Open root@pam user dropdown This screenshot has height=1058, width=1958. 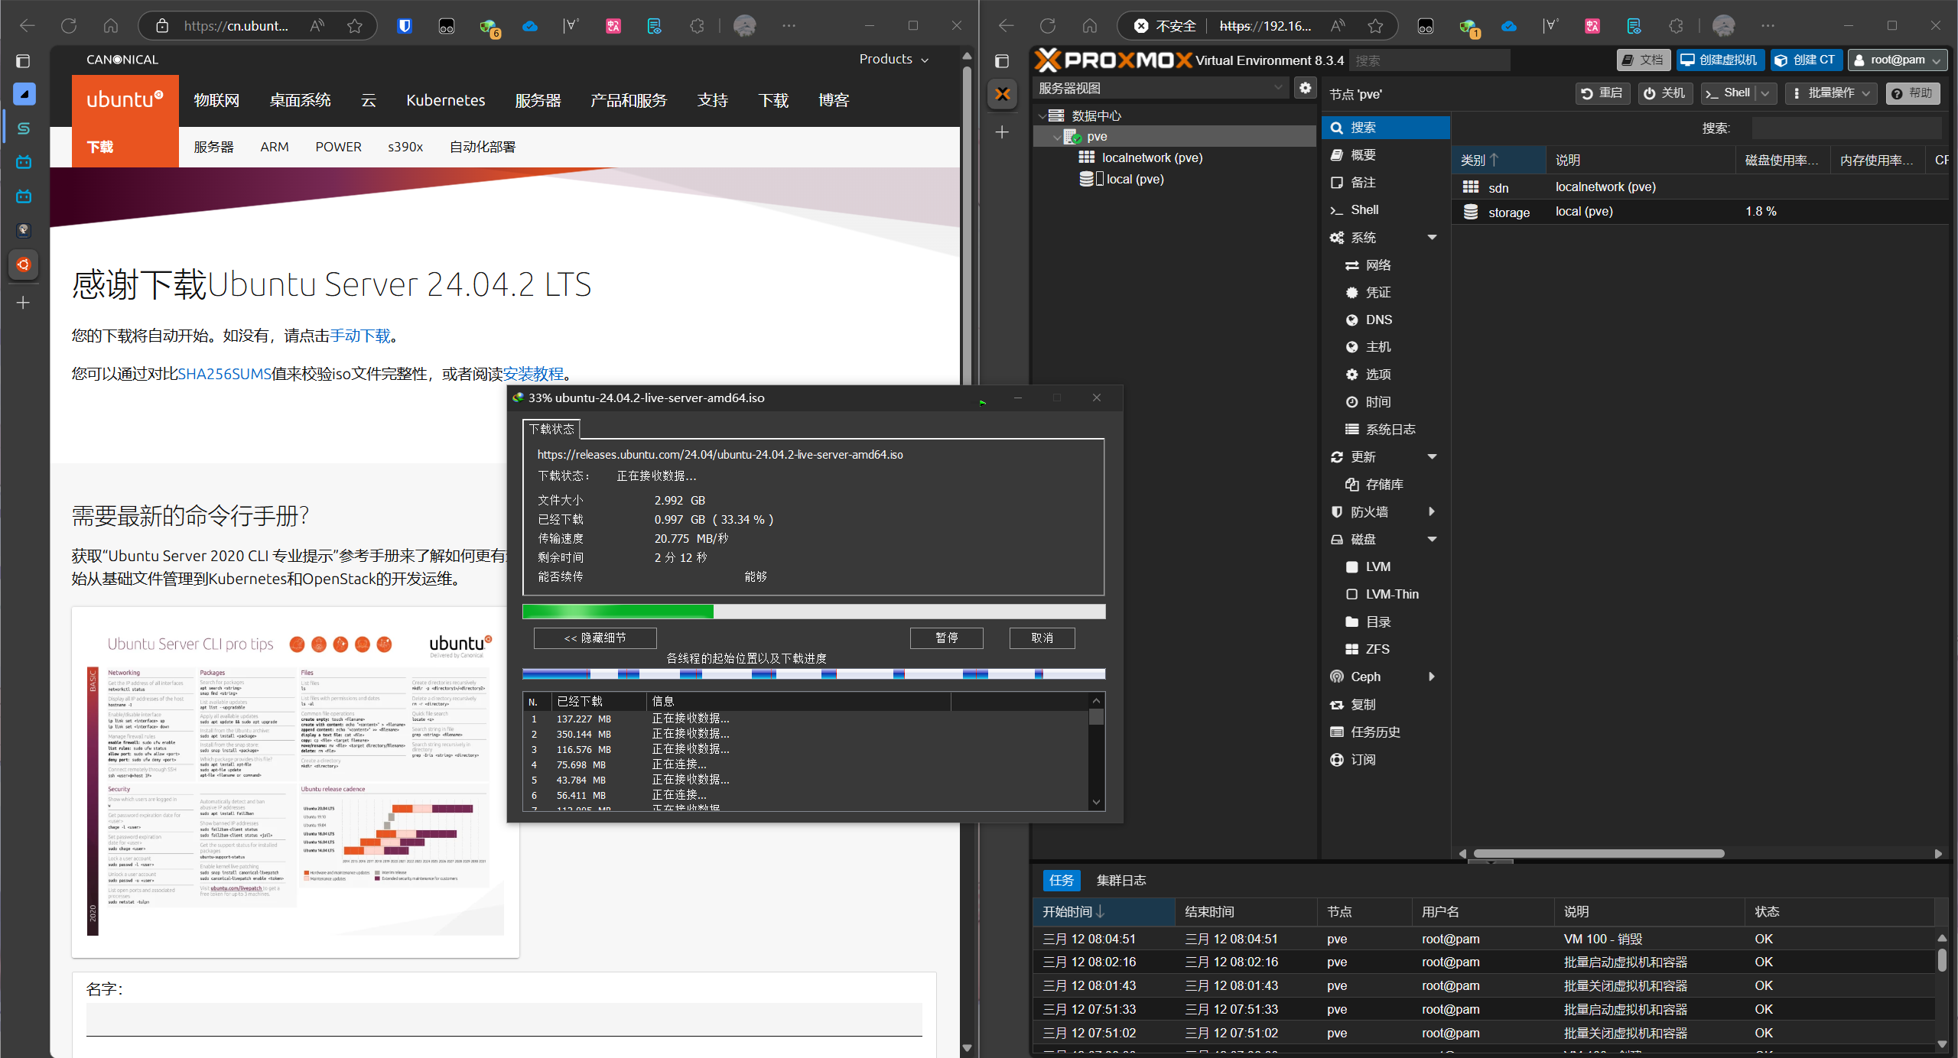(x=1897, y=60)
